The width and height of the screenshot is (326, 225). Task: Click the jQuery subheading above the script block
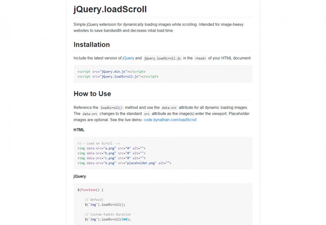click(80, 176)
